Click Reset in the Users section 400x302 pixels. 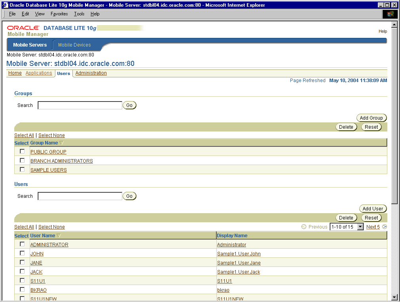pos(372,218)
